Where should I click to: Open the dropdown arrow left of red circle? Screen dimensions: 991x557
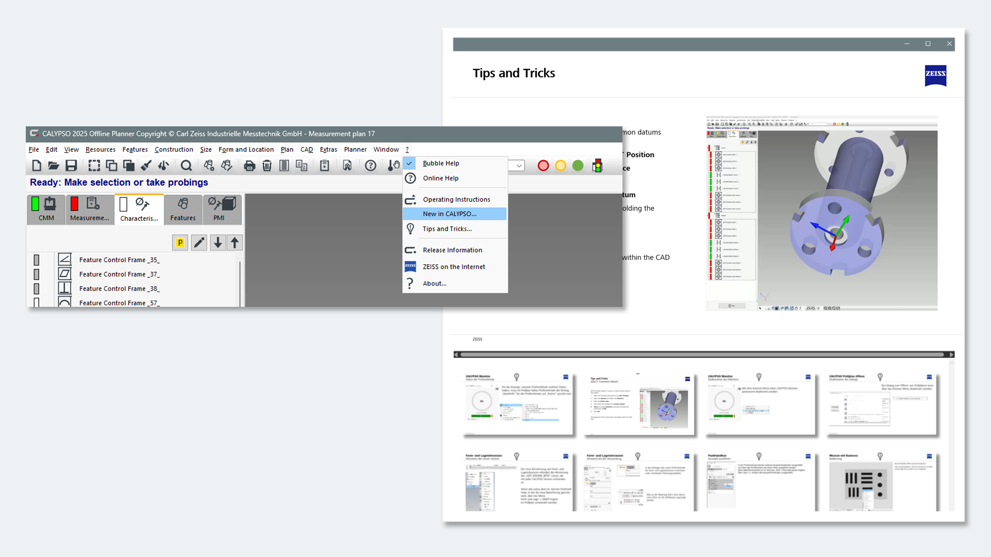tap(519, 166)
